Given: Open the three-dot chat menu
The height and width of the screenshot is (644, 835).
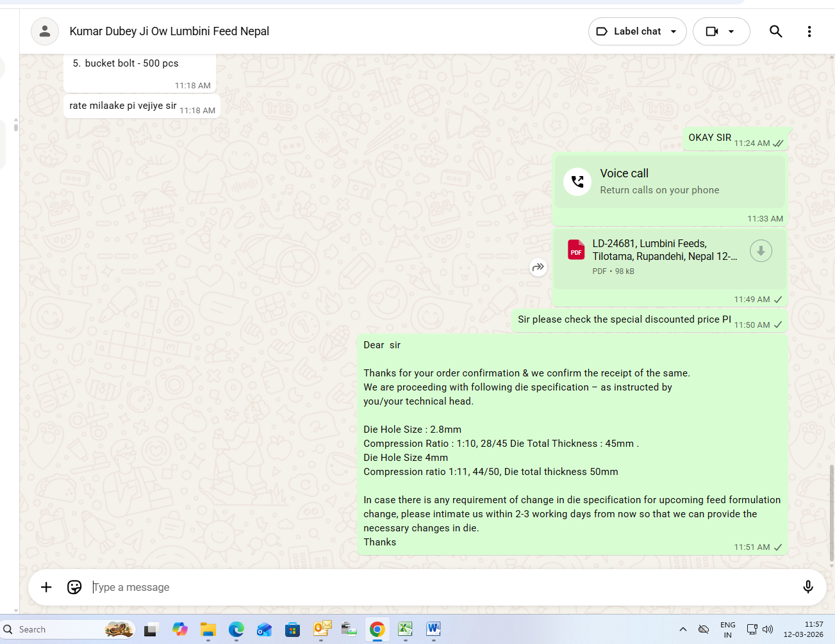Looking at the screenshot, I should click(809, 31).
